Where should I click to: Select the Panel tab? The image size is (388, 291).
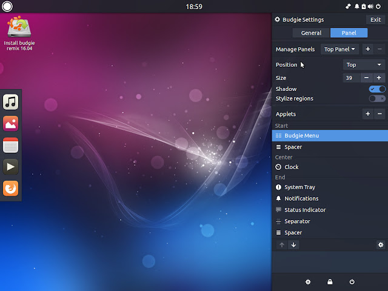coord(349,33)
